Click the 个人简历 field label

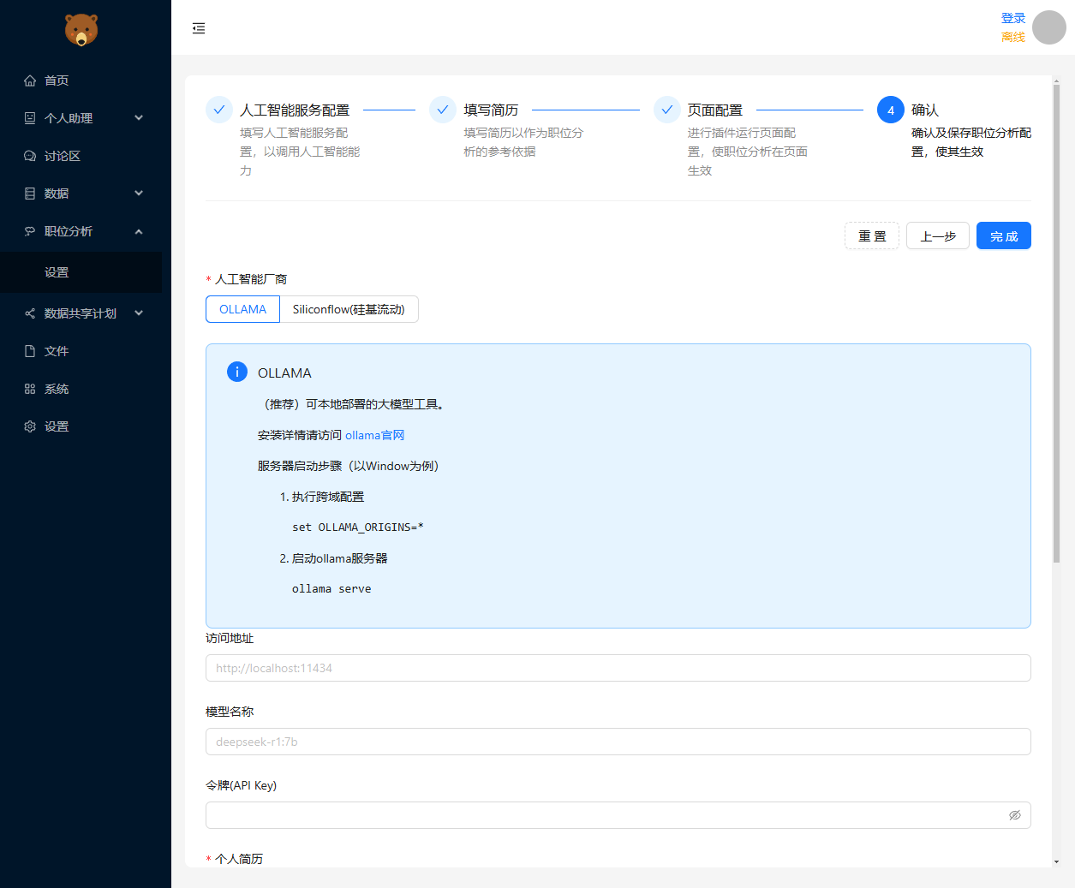239,859
